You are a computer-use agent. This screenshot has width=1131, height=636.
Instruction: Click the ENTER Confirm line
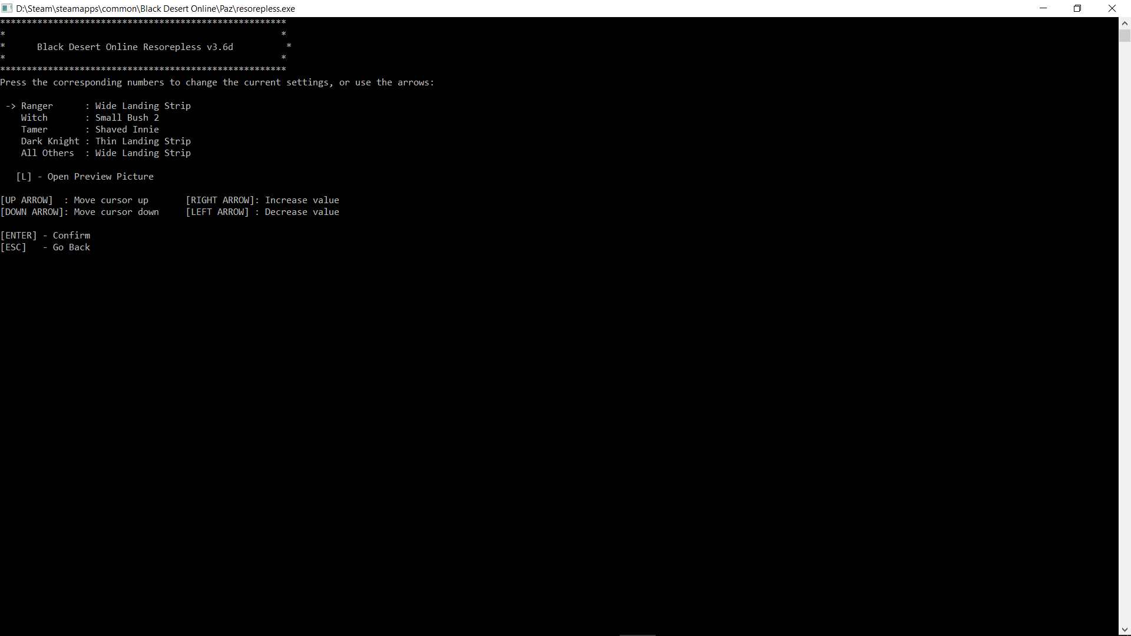click(x=46, y=236)
